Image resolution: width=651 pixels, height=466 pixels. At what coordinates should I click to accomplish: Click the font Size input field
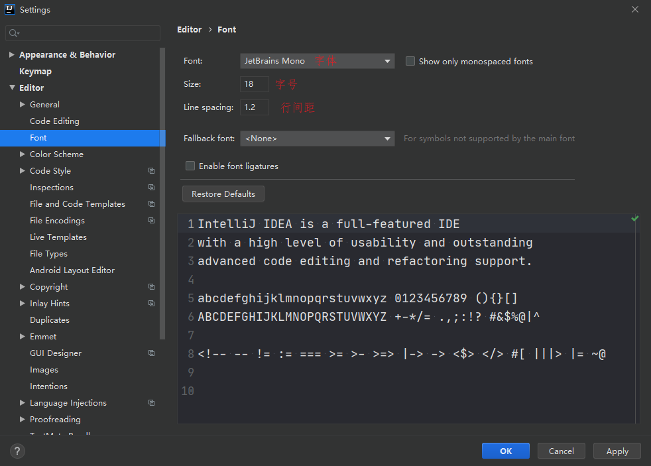point(254,84)
